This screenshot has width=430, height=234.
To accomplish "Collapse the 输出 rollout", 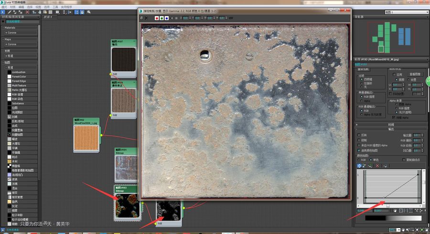I will (391, 129).
